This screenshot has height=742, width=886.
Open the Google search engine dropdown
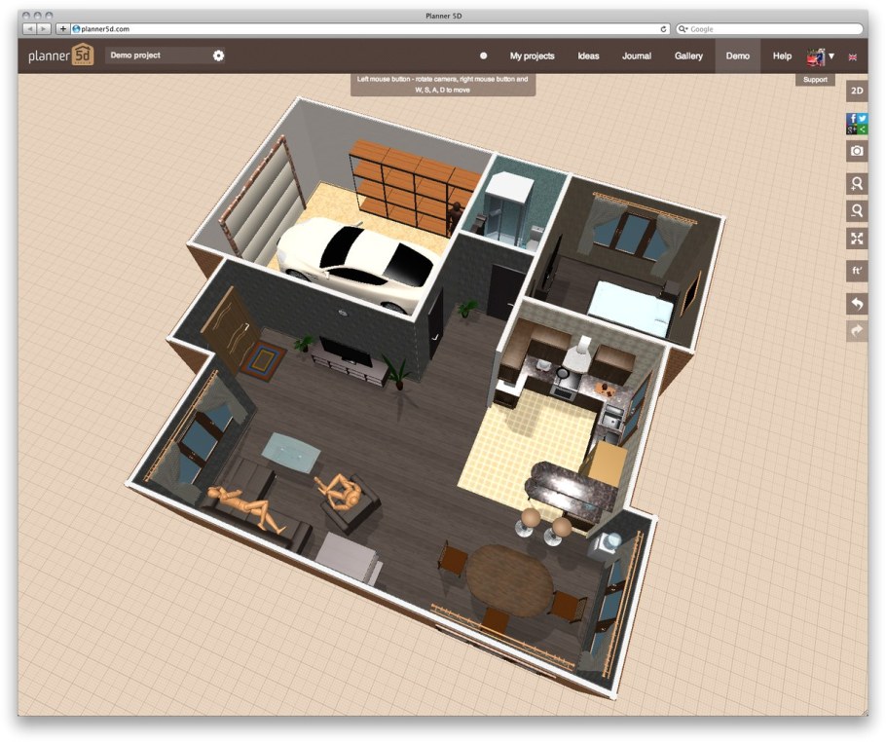pyautogui.click(x=685, y=28)
